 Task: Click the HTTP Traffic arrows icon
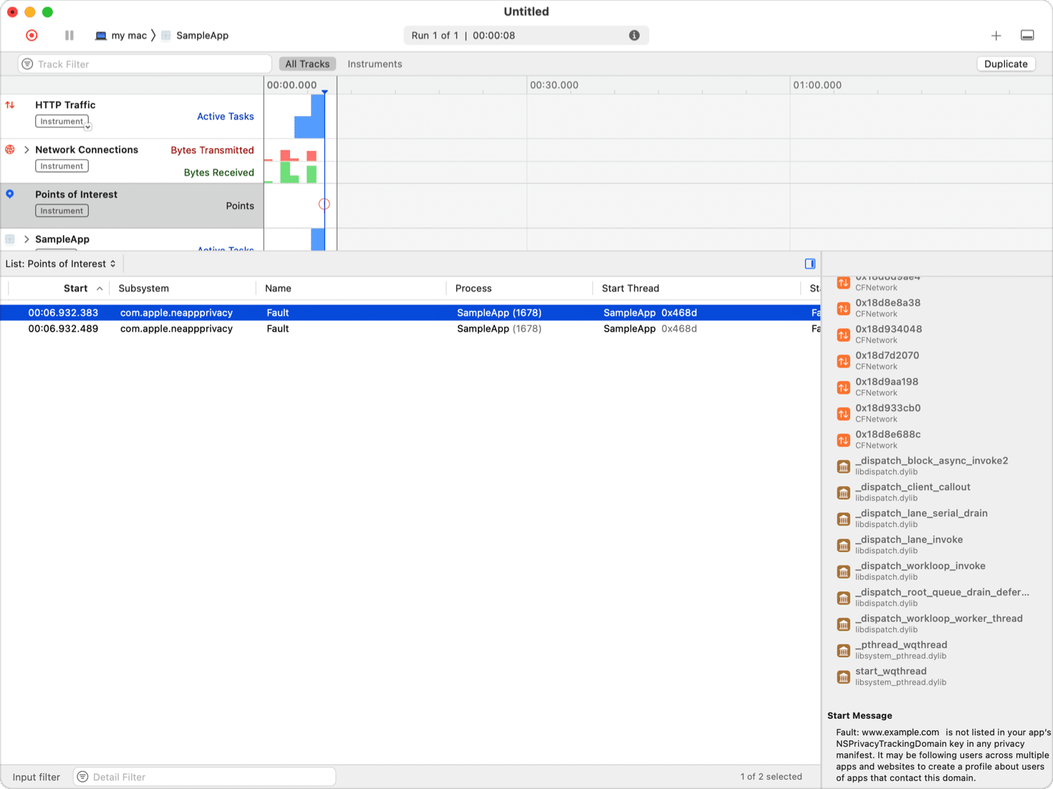click(9, 105)
